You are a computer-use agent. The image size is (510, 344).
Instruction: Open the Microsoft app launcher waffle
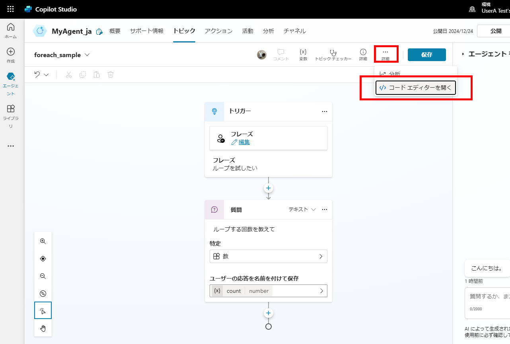tap(10, 9)
